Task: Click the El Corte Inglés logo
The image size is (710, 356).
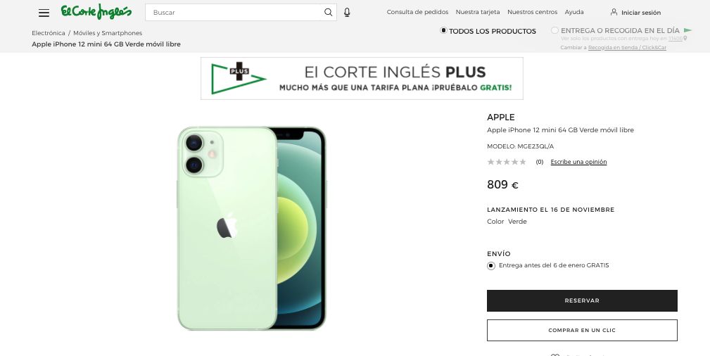Action: click(96, 12)
